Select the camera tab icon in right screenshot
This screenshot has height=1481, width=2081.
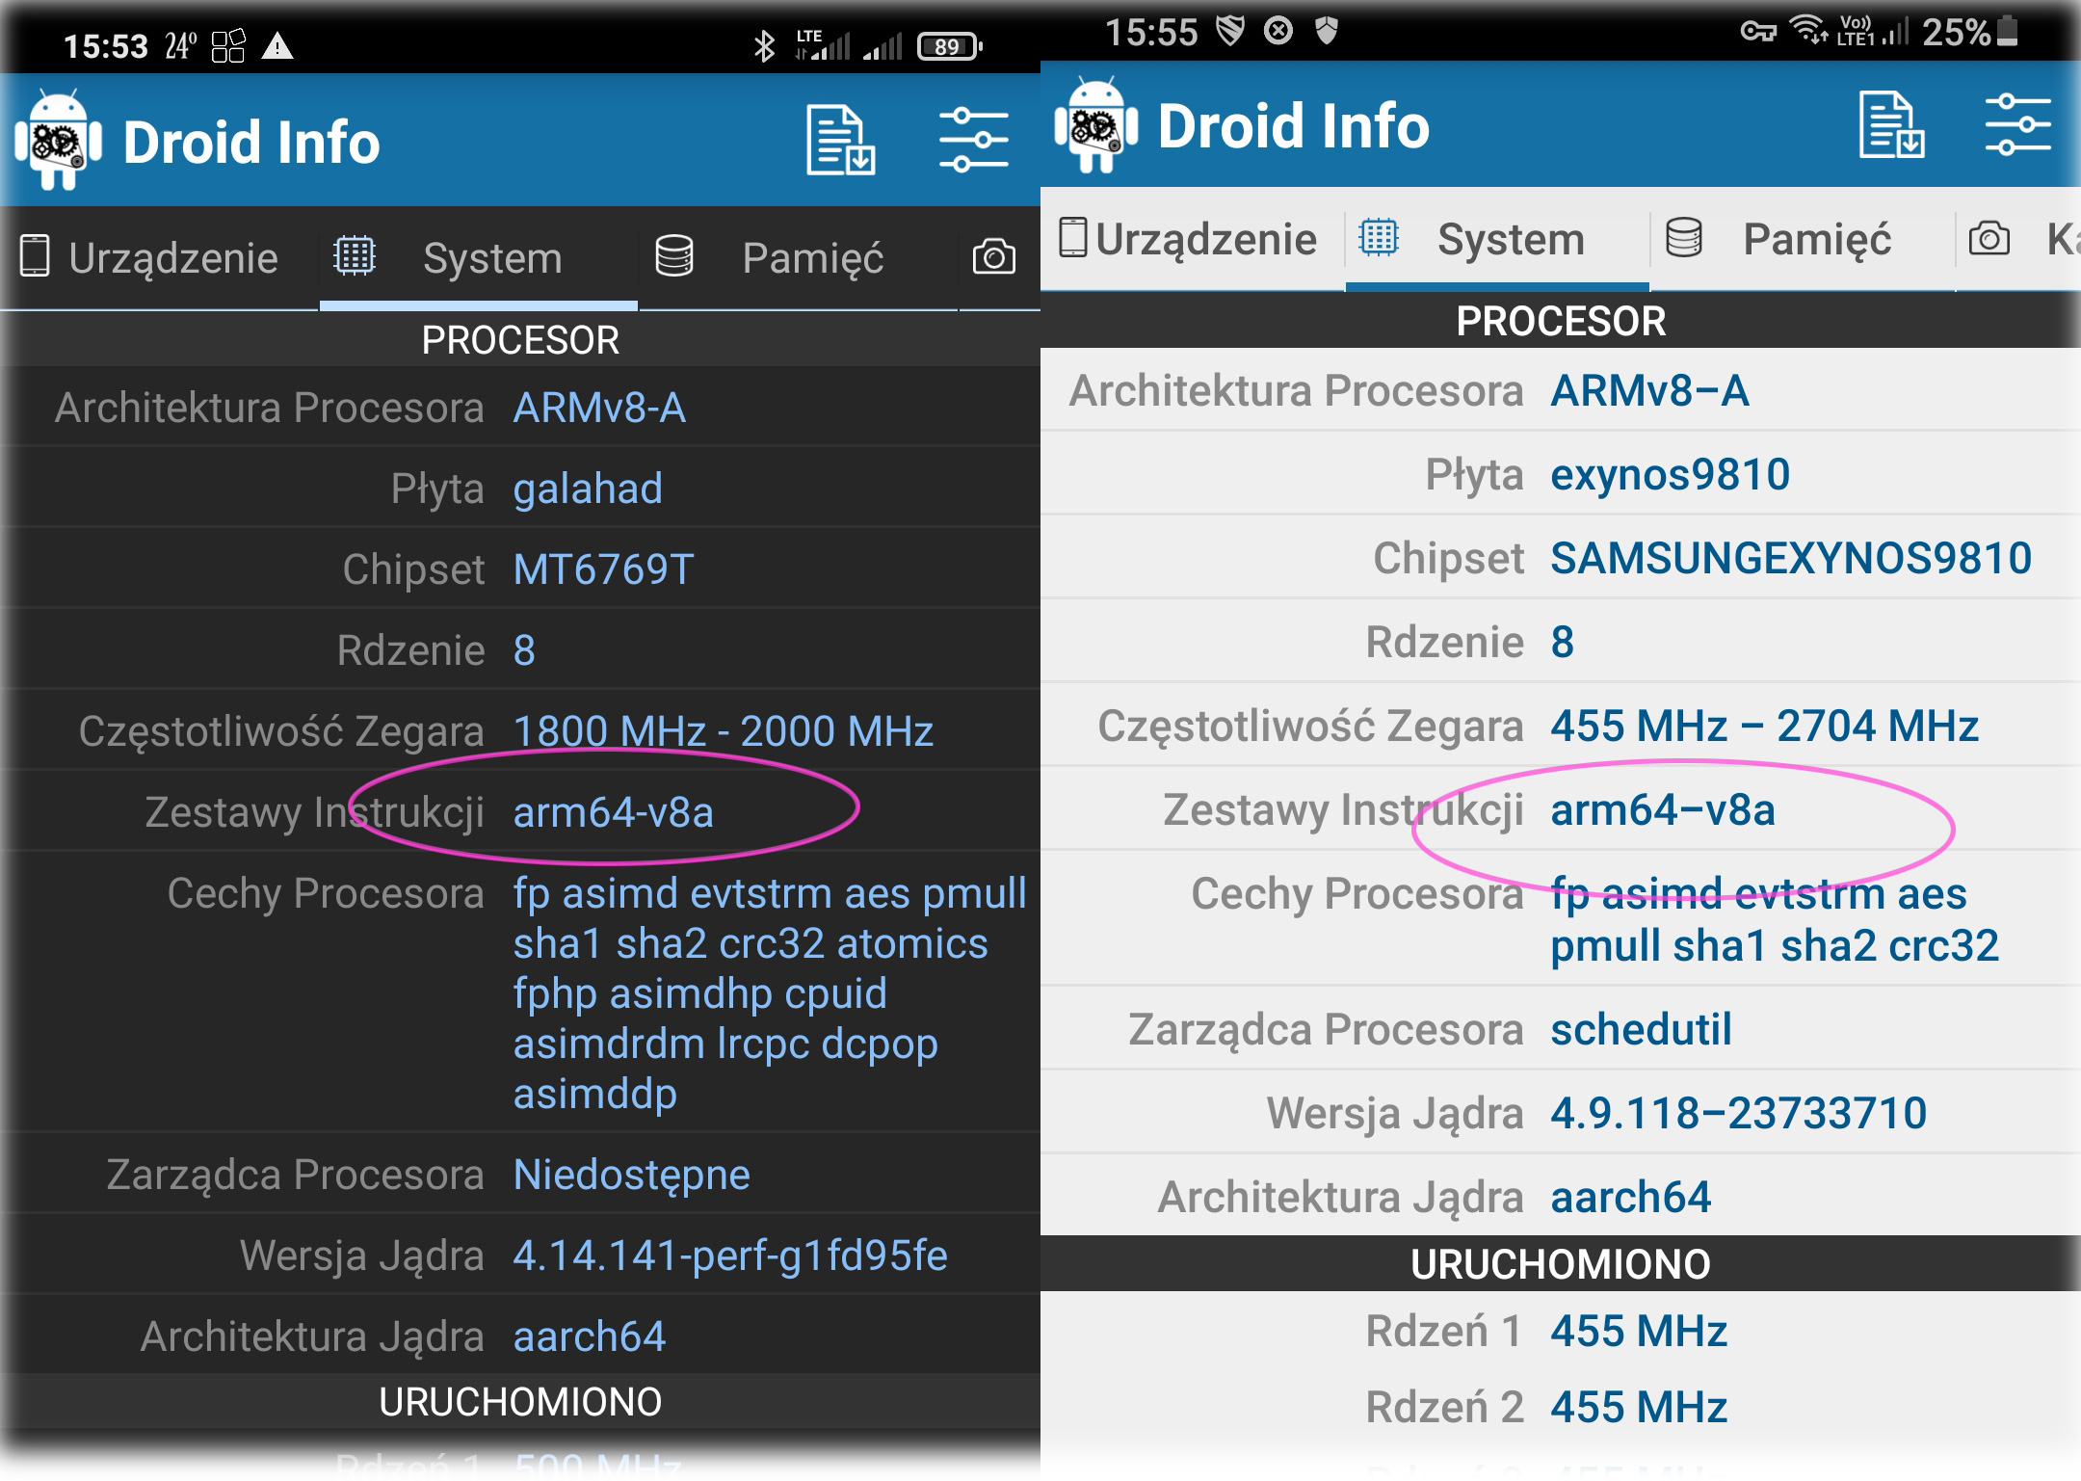(1989, 238)
